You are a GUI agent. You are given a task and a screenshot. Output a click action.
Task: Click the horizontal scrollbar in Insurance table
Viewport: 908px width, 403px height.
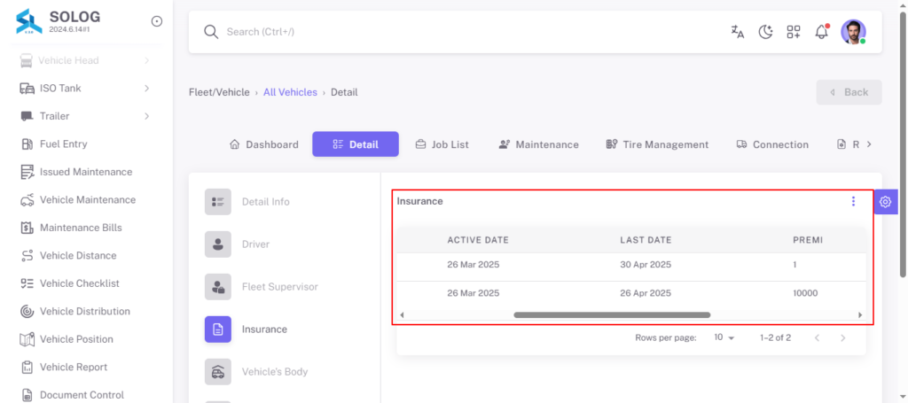pyautogui.click(x=612, y=315)
